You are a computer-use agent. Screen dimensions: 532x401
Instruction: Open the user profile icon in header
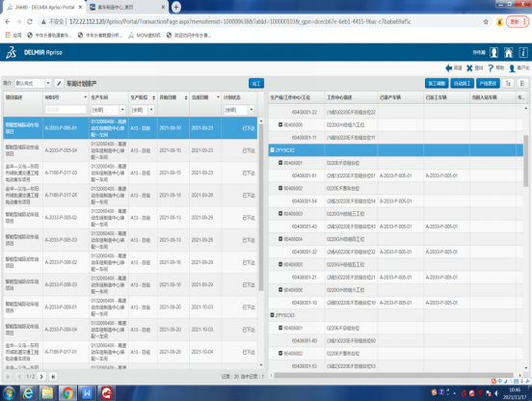(494, 53)
